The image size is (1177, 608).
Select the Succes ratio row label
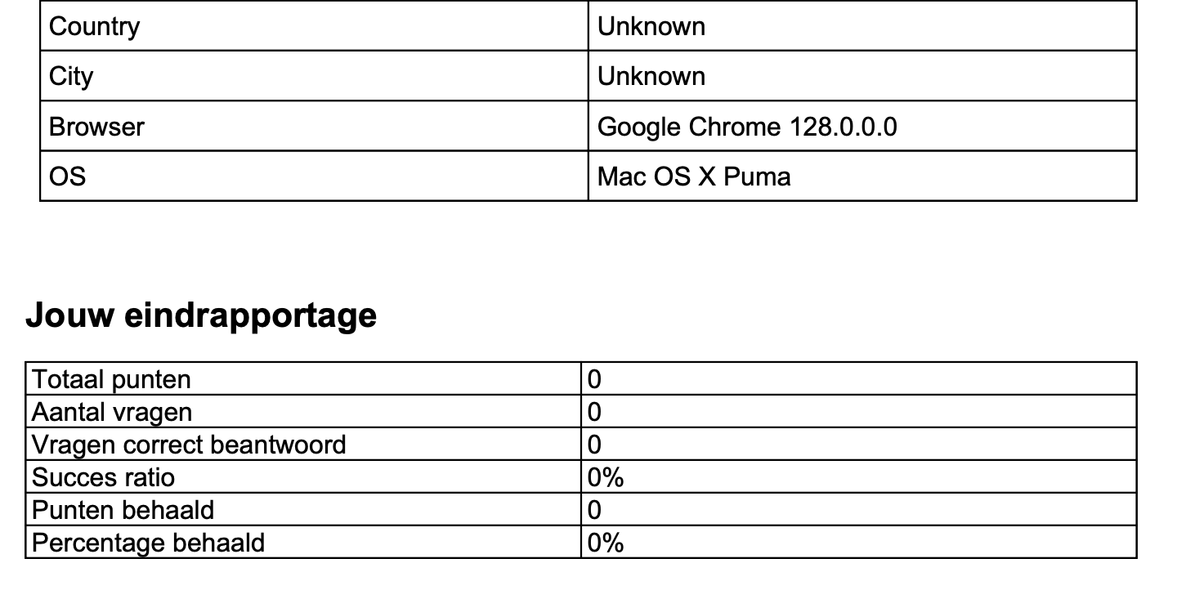(103, 477)
